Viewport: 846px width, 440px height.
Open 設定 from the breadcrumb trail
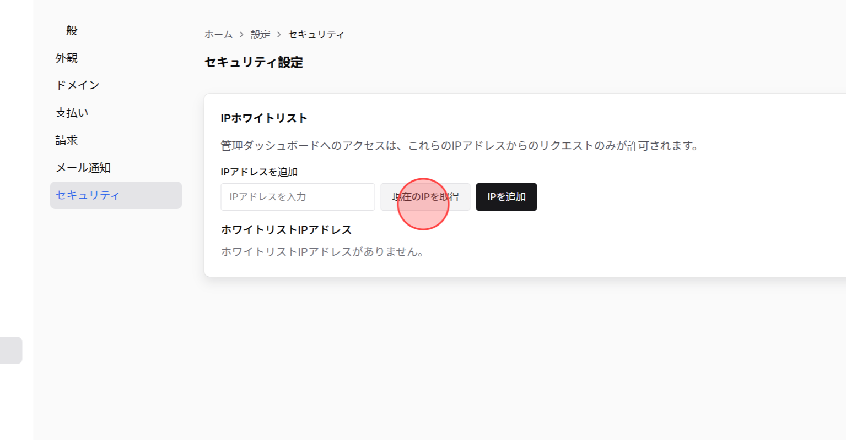tap(260, 34)
